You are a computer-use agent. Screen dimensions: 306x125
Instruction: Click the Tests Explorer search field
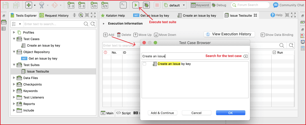click(53, 24)
